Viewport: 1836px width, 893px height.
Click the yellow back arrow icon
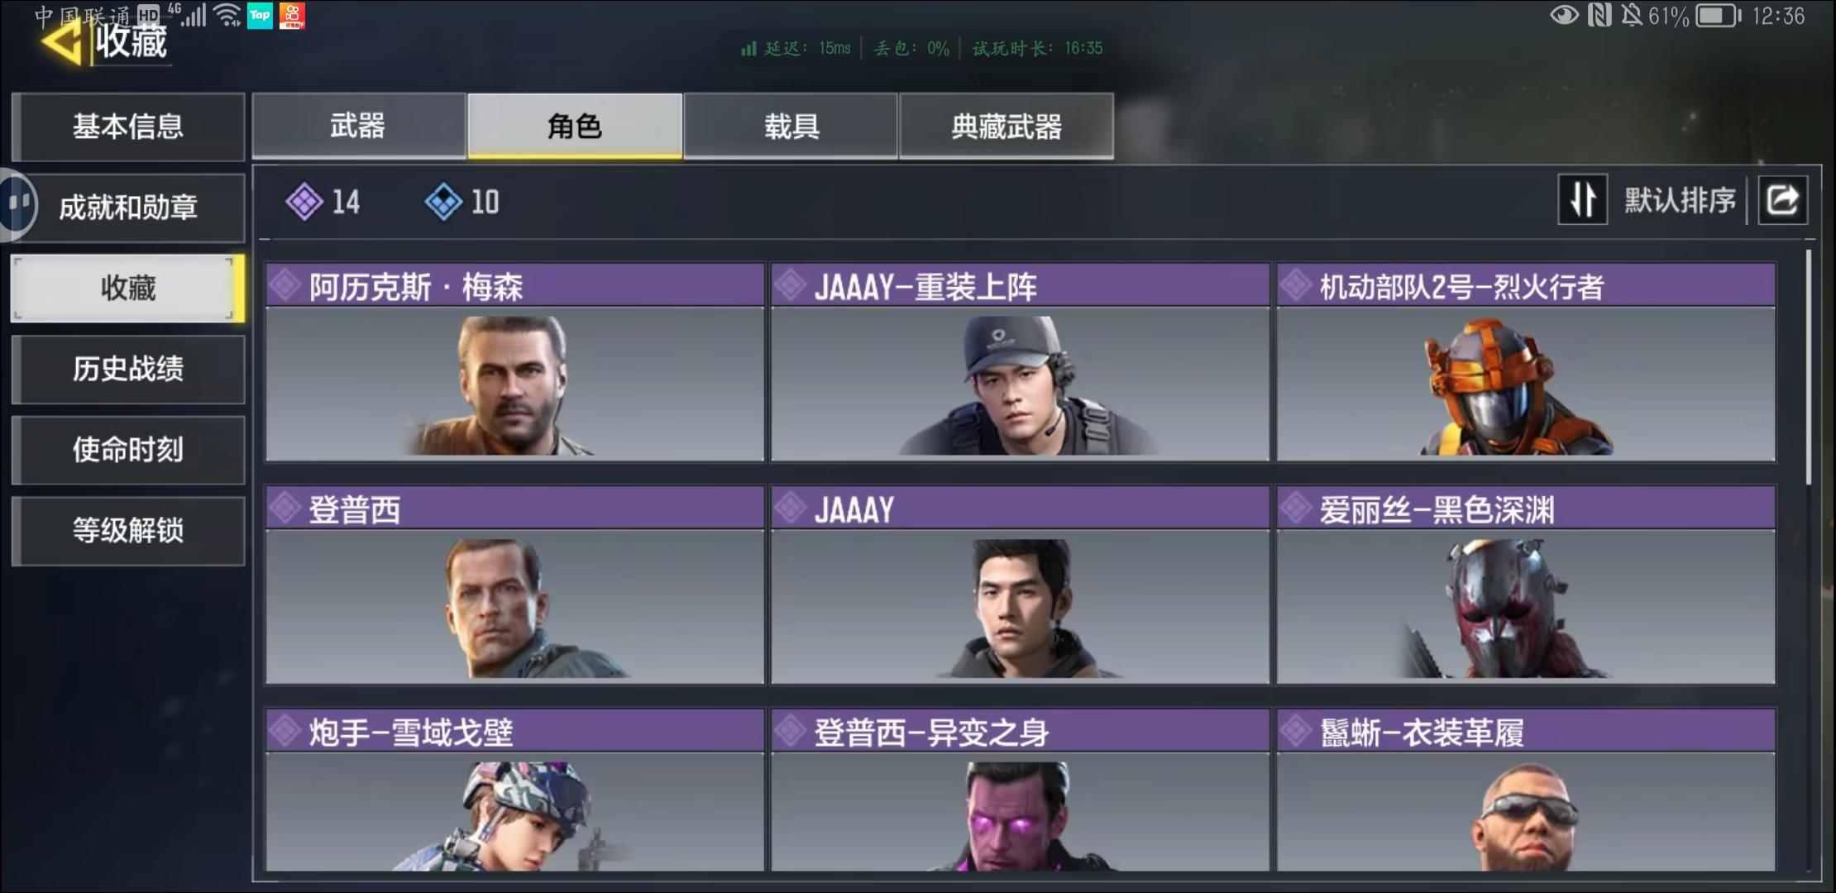[62, 41]
